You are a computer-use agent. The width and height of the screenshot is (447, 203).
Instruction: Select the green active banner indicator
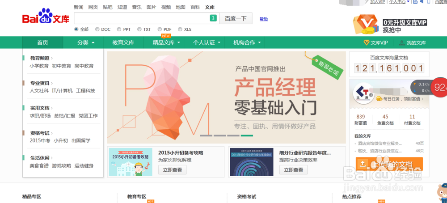point(247,135)
